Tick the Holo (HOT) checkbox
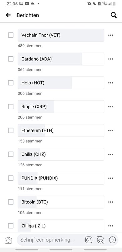Screen dimensions: 122x252 coord(11,83)
